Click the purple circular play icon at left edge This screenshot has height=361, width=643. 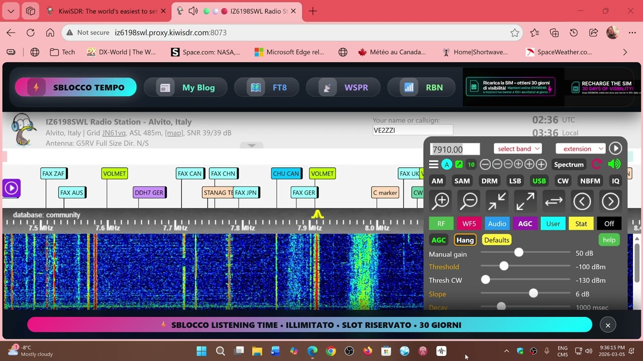12,188
